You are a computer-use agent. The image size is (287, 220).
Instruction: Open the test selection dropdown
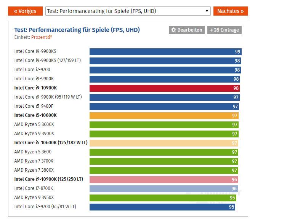click(x=128, y=11)
